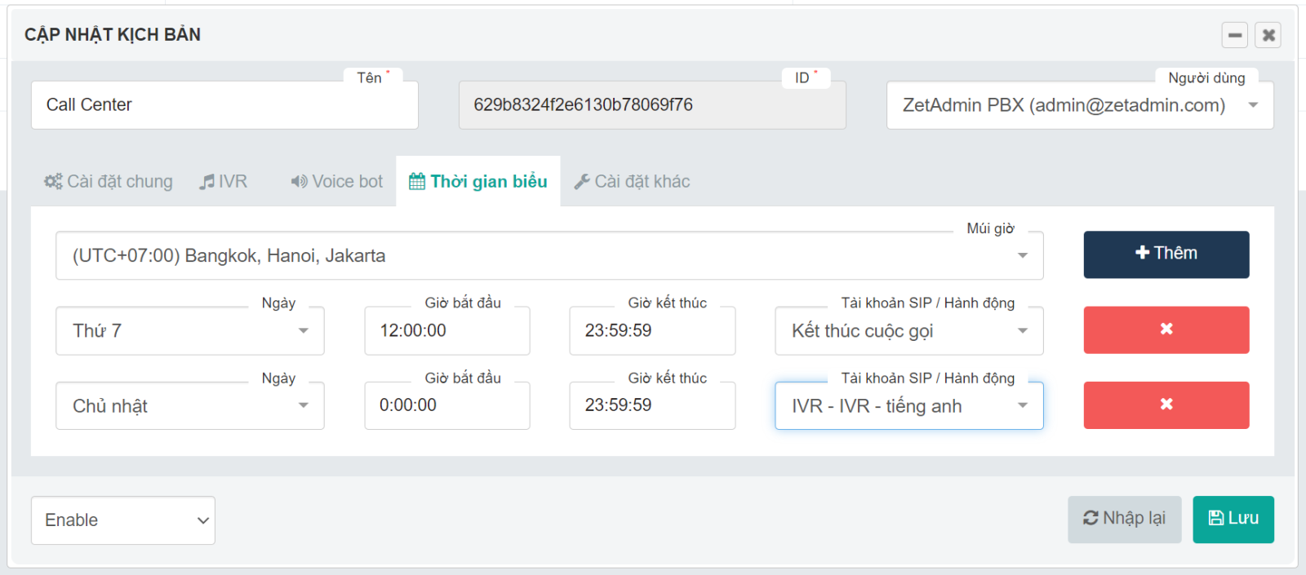The width and height of the screenshot is (1306, 575).
Task: Minimize the Cập nhật kịch bản dialog
Action: pos(1234,35)
